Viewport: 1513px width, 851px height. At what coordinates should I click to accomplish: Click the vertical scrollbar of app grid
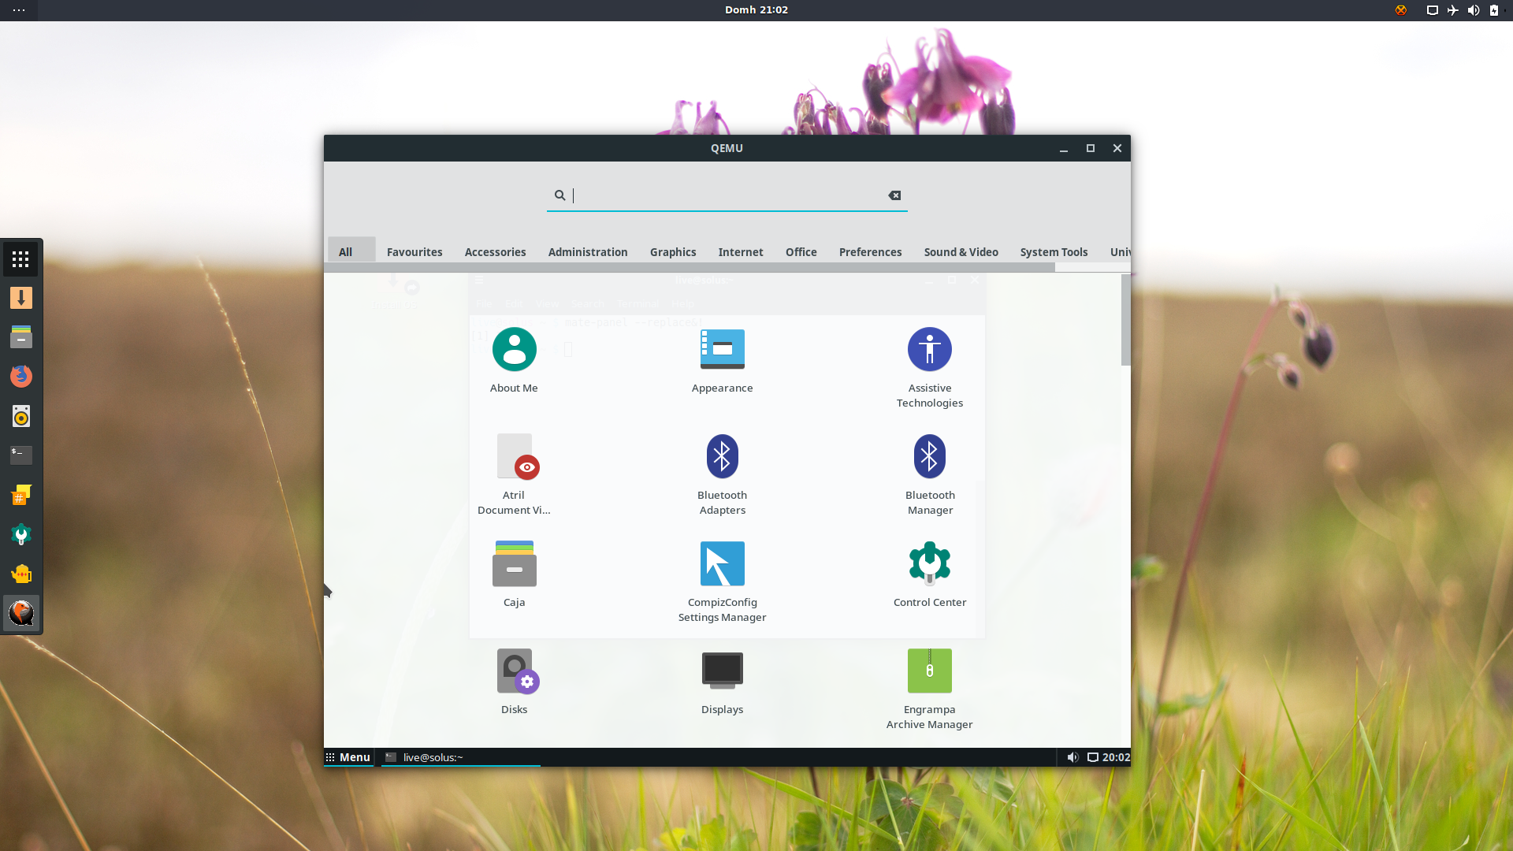1126,320
